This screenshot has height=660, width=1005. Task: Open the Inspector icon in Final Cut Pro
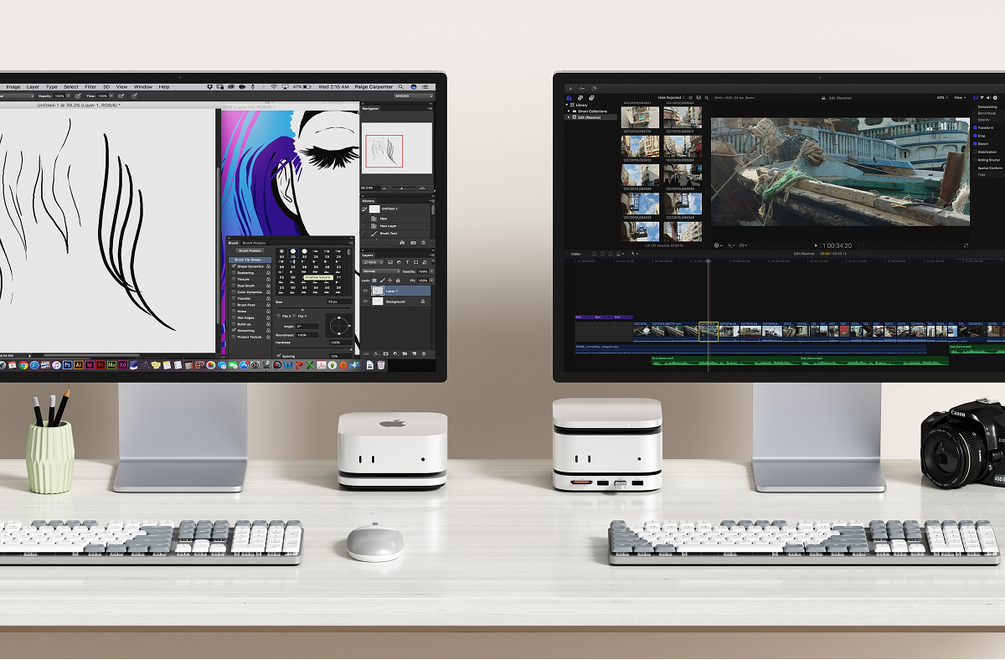coord(975,97)
